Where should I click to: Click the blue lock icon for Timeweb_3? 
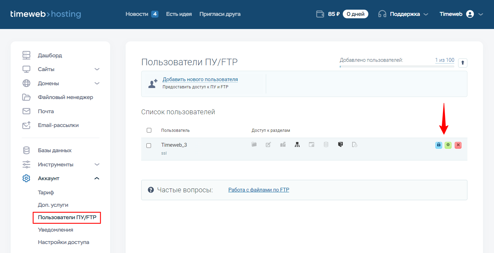438,145
